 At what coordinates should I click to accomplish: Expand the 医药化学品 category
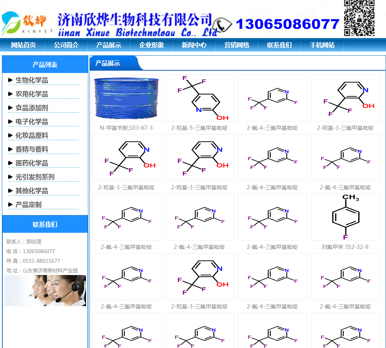click(x=31, y=163)
